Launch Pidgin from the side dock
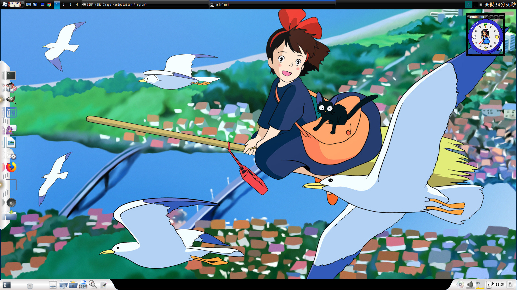517x290 pixels. click(11, 130)
